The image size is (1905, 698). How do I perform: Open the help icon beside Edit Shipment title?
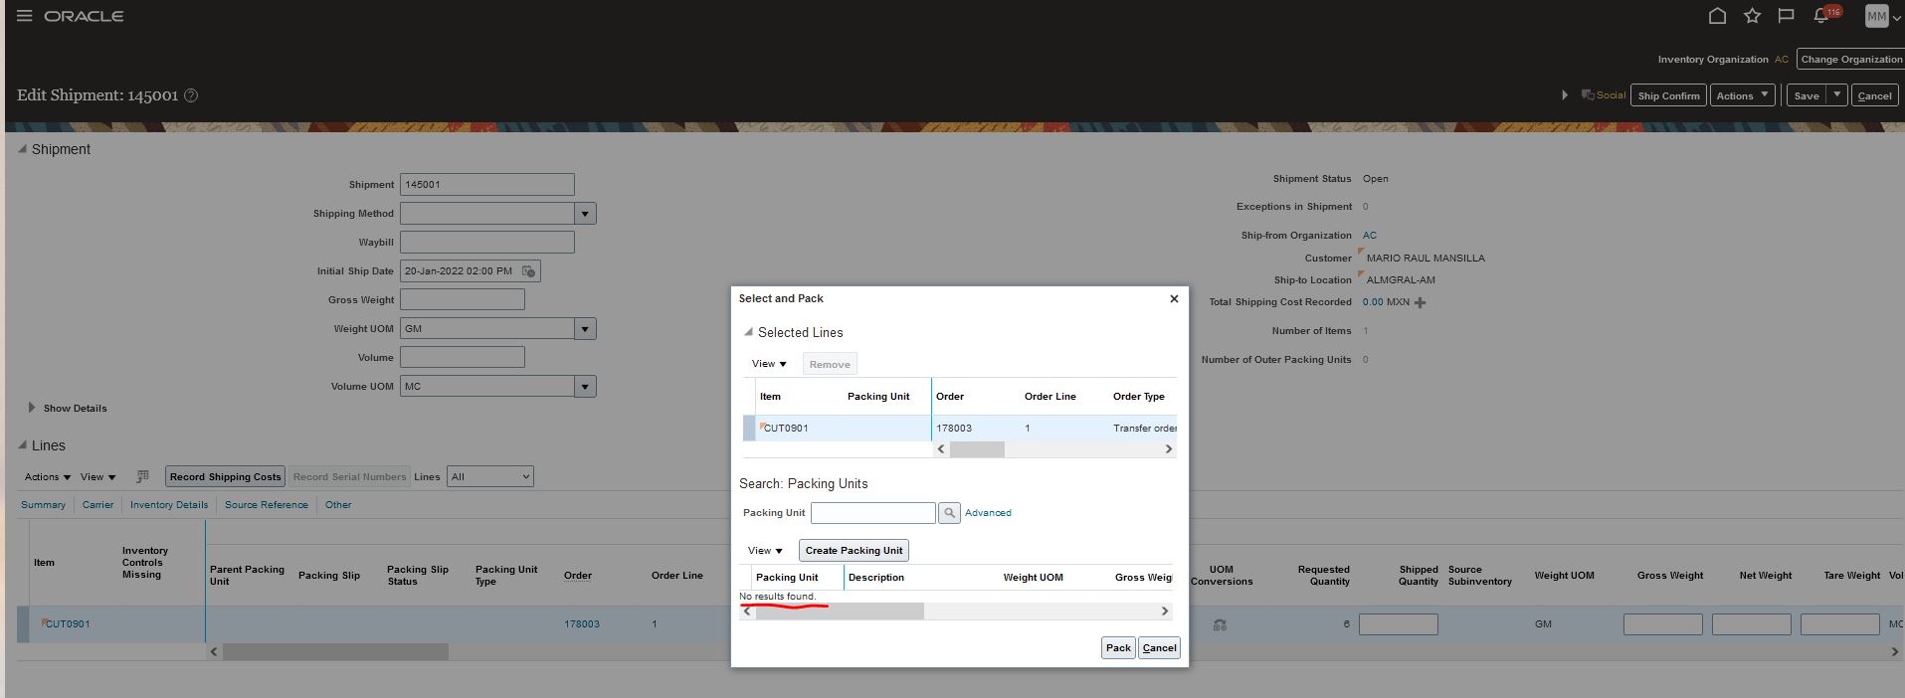coord(191,95)
